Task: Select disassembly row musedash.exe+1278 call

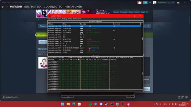Action: pos(94,41)
